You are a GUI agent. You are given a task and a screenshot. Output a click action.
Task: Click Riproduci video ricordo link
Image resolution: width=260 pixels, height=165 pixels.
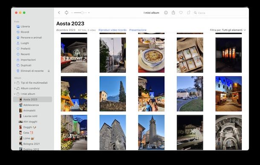[113, 30]
